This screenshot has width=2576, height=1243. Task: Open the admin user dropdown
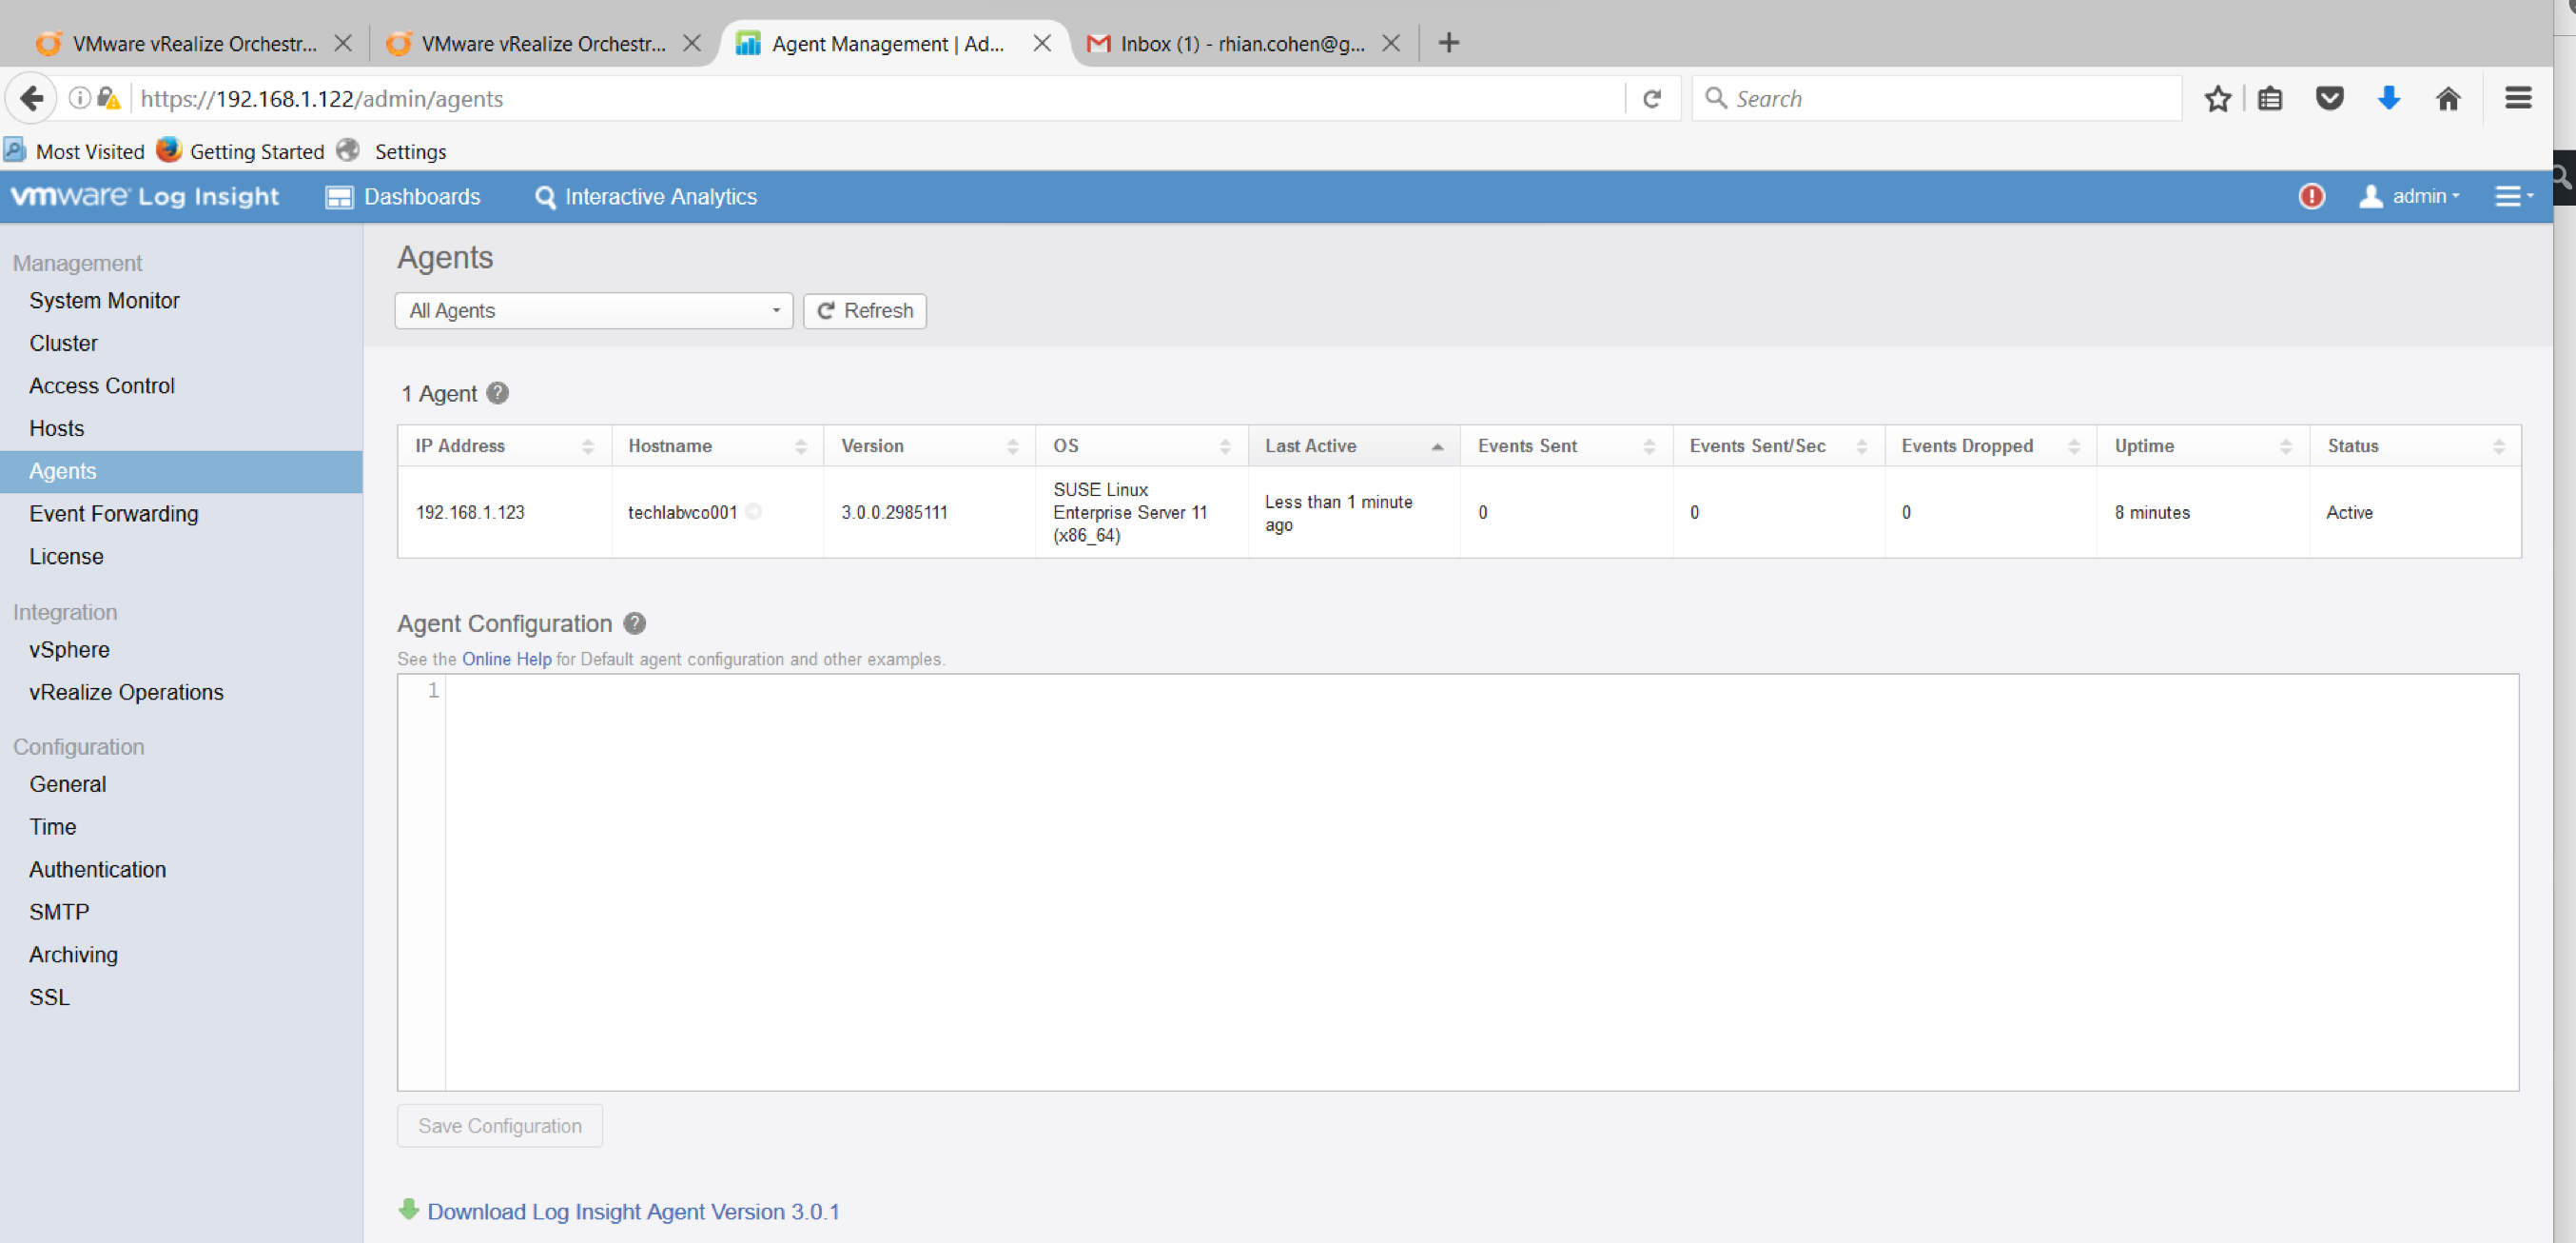click(2410, 196)
